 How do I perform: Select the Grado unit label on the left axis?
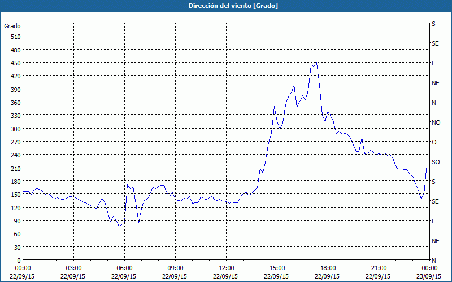(x=12, y=26)
